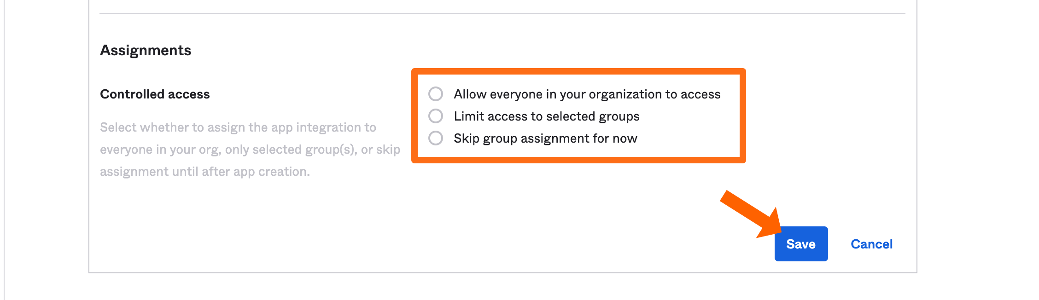1039x300 pixels.
Task: Click the 'everyone in your org' description line
Action: (x=250, y=150)
